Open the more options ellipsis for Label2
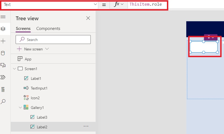The height and width of the screenshot is (134, 224). click(x=86, y=126)
